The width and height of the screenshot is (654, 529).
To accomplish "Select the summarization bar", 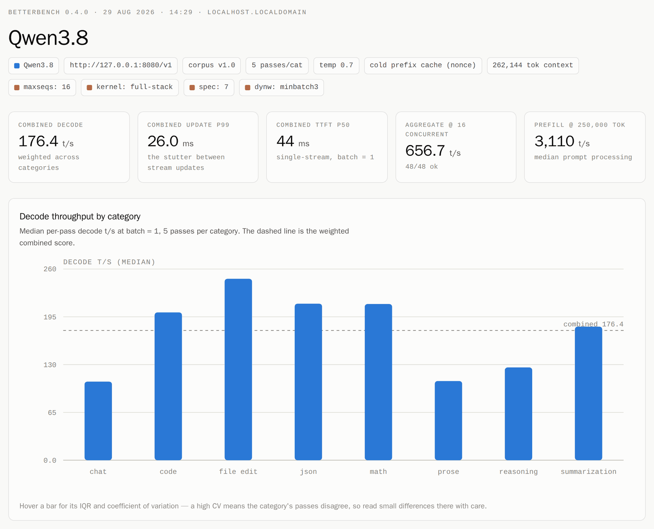I will (x=589, y=393).
